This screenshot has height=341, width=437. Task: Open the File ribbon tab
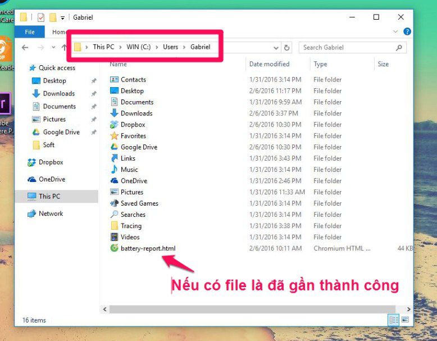pos(30,32)
